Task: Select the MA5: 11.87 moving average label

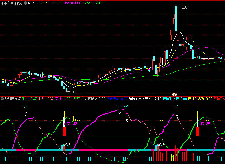Action: (36, 3)
